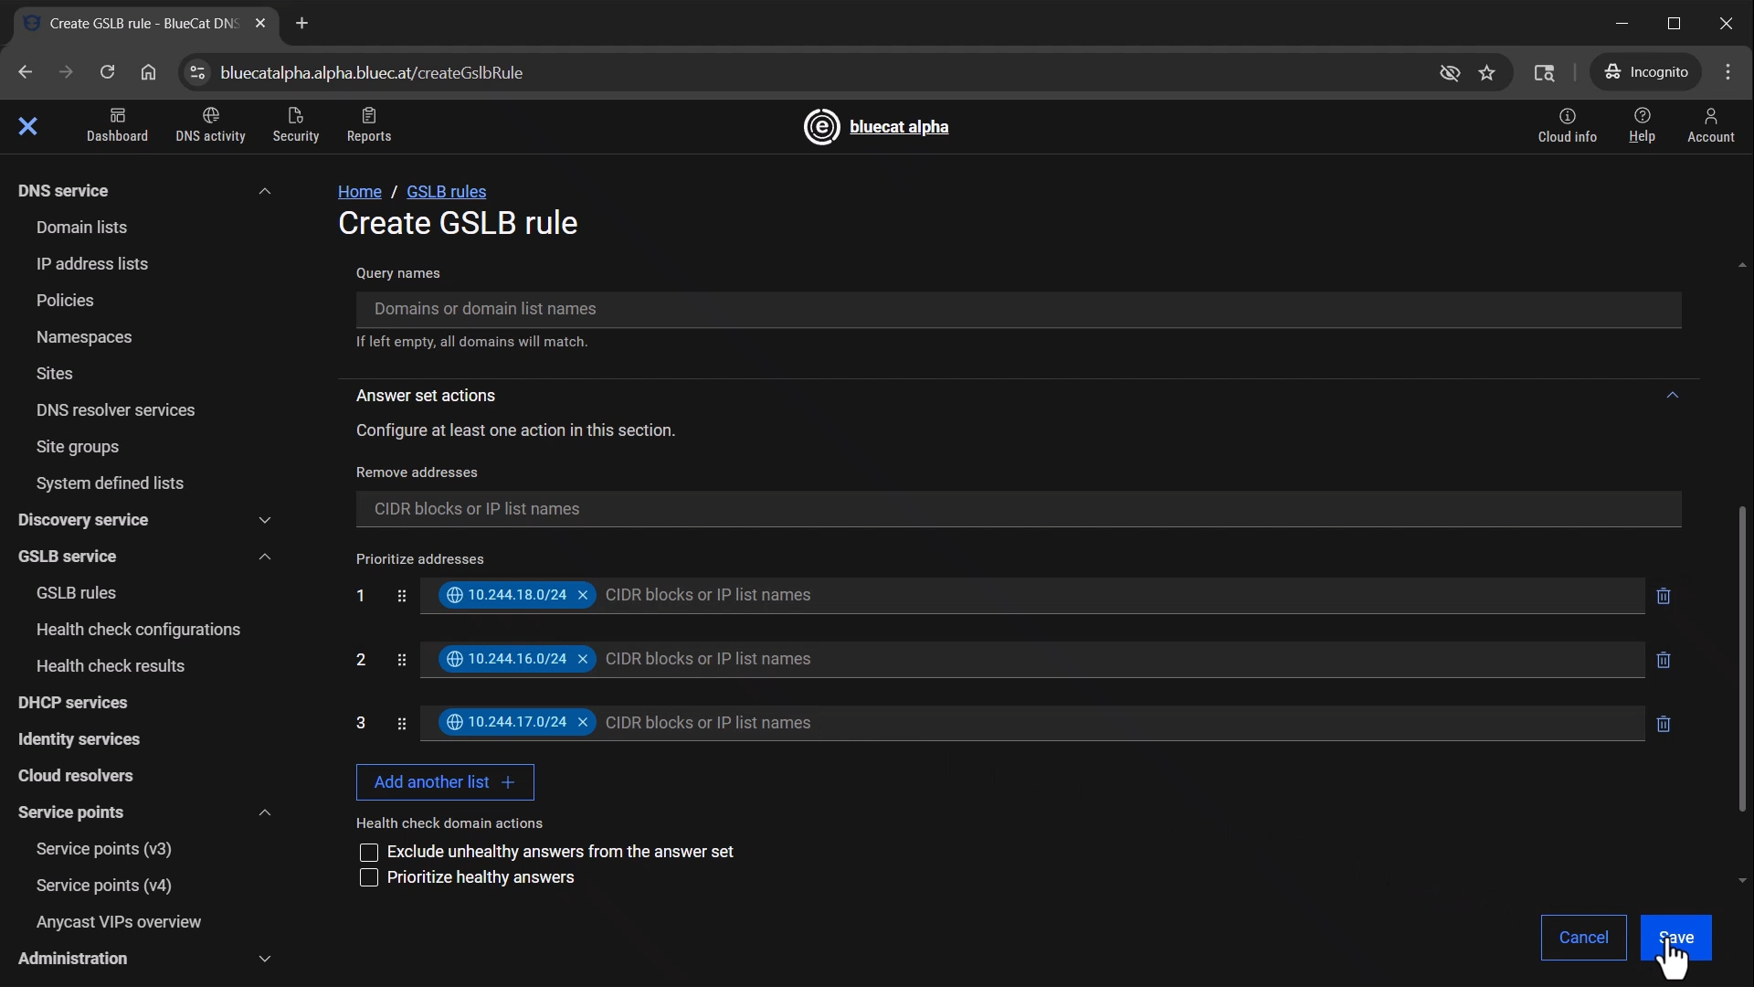Delete prioritize list row 1
The height and width of the screenshot is (987, 1754).
click(1663, 596)
